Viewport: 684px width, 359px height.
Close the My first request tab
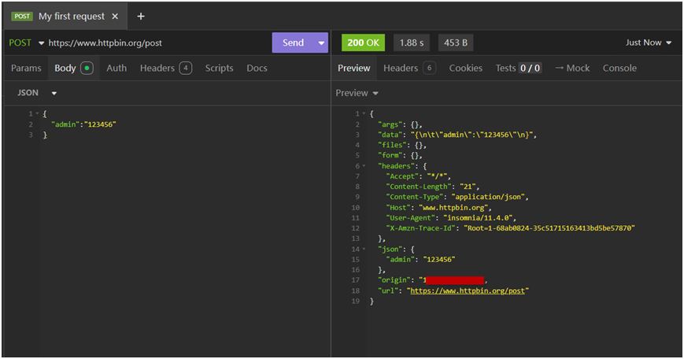coord(115,17)
